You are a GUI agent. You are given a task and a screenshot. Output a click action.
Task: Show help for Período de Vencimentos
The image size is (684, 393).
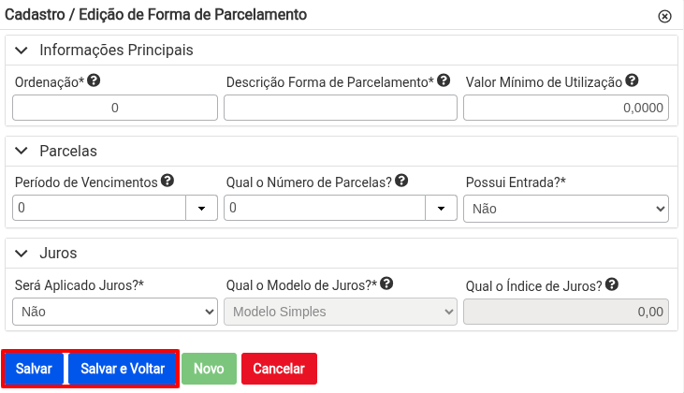tap(167, 181)
